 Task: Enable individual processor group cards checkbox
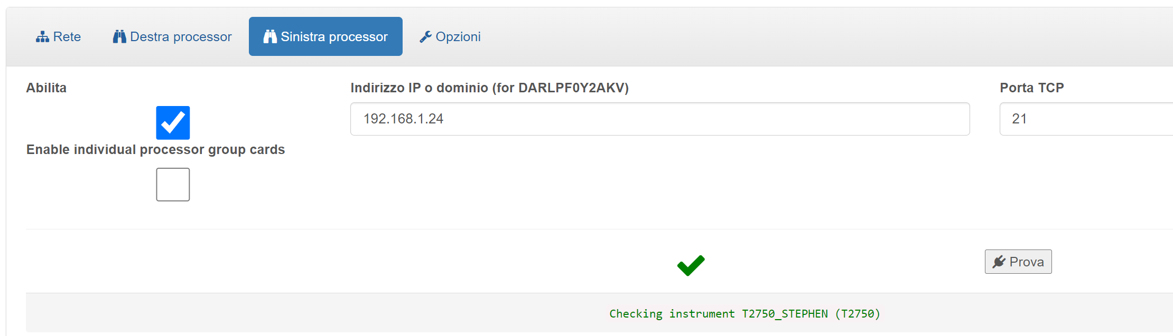tap(173, 185)
